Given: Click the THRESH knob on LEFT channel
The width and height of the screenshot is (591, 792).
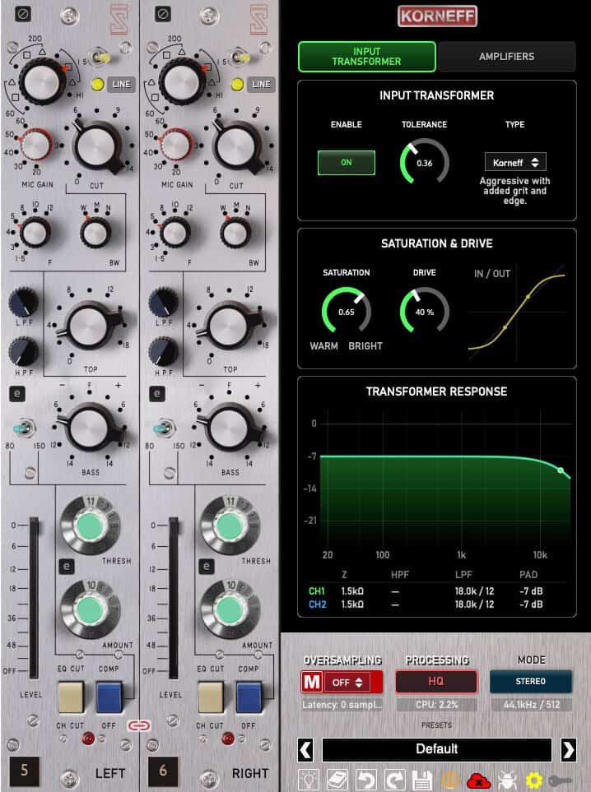Looking at the screenshot, I should (x=90, y=526).
